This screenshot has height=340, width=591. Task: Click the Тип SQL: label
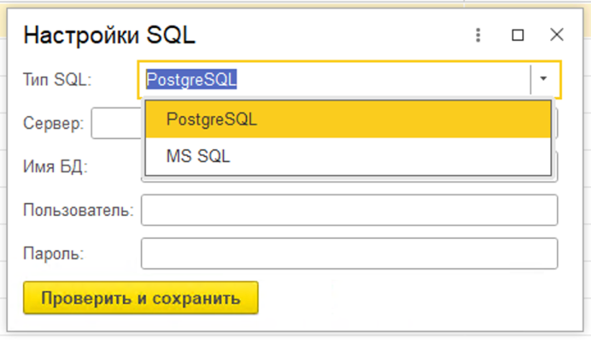(x=58, y=80)
